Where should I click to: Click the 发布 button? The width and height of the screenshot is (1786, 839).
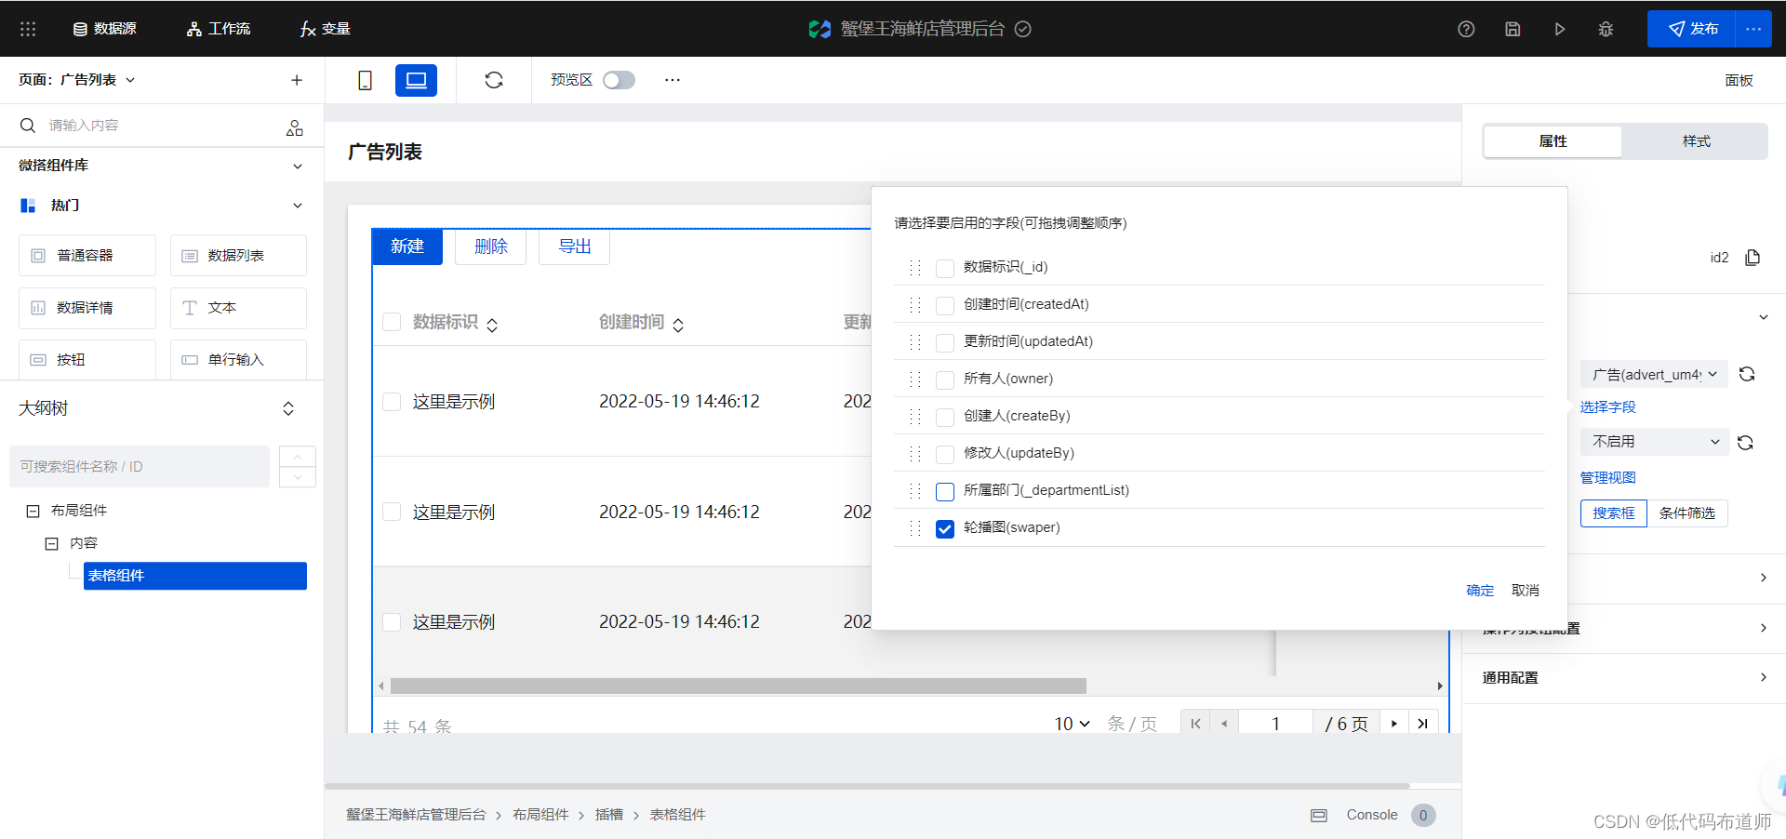(x=1691, y=29)
